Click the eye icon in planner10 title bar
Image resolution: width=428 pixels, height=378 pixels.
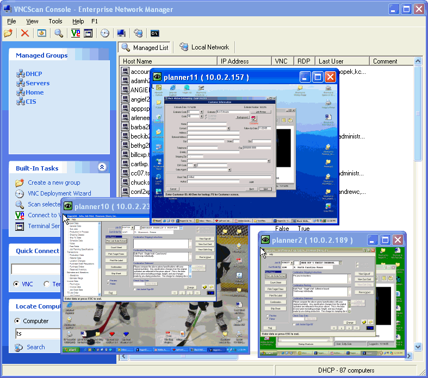[67, 206]
